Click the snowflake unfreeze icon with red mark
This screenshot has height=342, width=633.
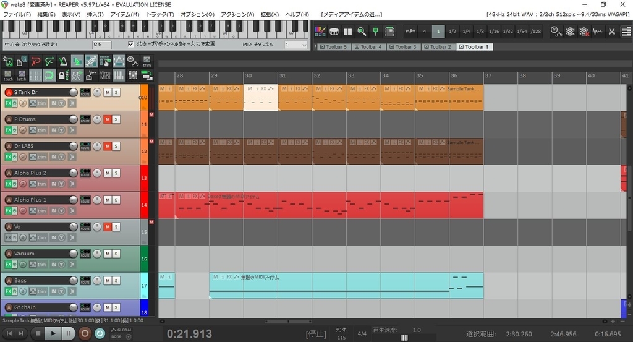click(x=584, y=32)
